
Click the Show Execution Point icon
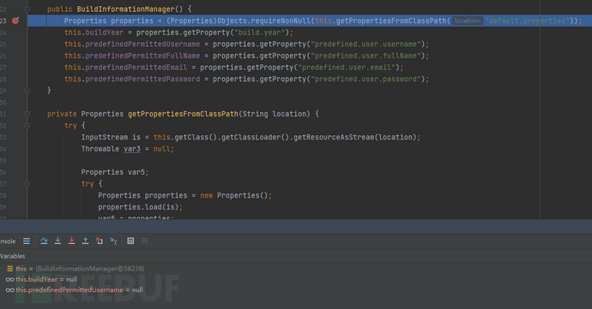pos(27,241)
